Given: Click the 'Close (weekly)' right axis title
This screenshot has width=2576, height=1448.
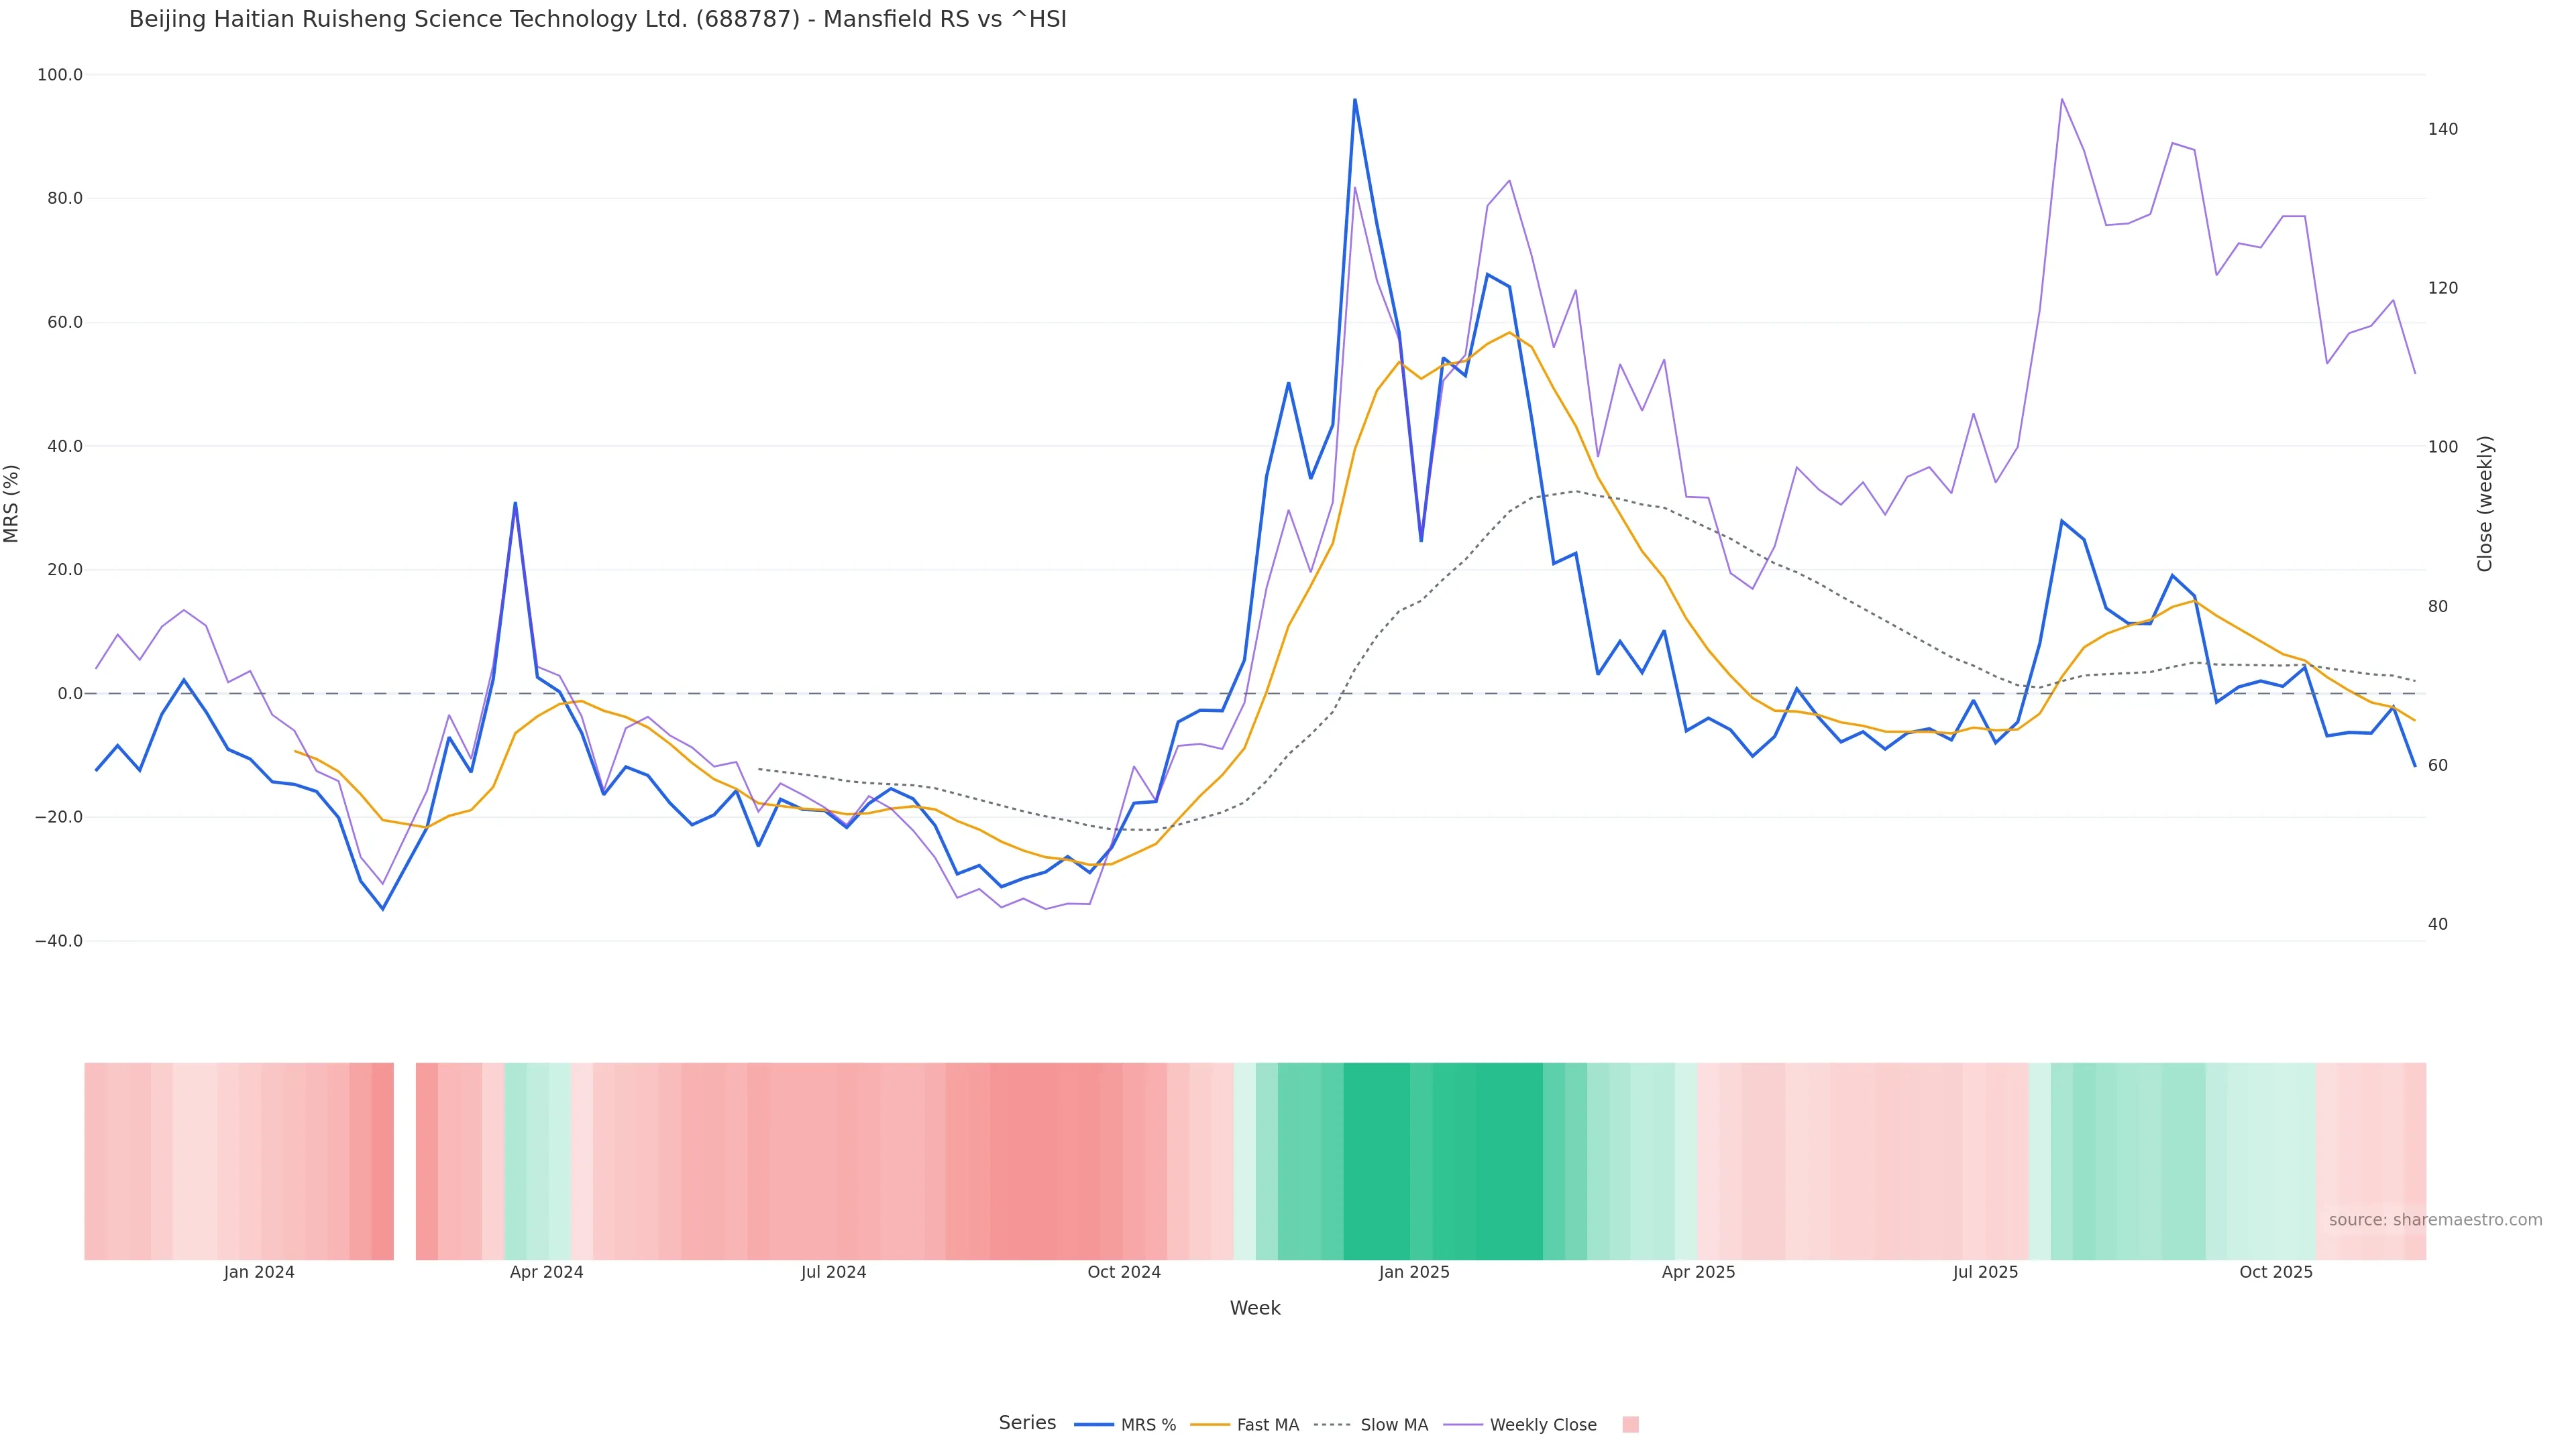Looking at the screenshot, I should pos(2484,503).
